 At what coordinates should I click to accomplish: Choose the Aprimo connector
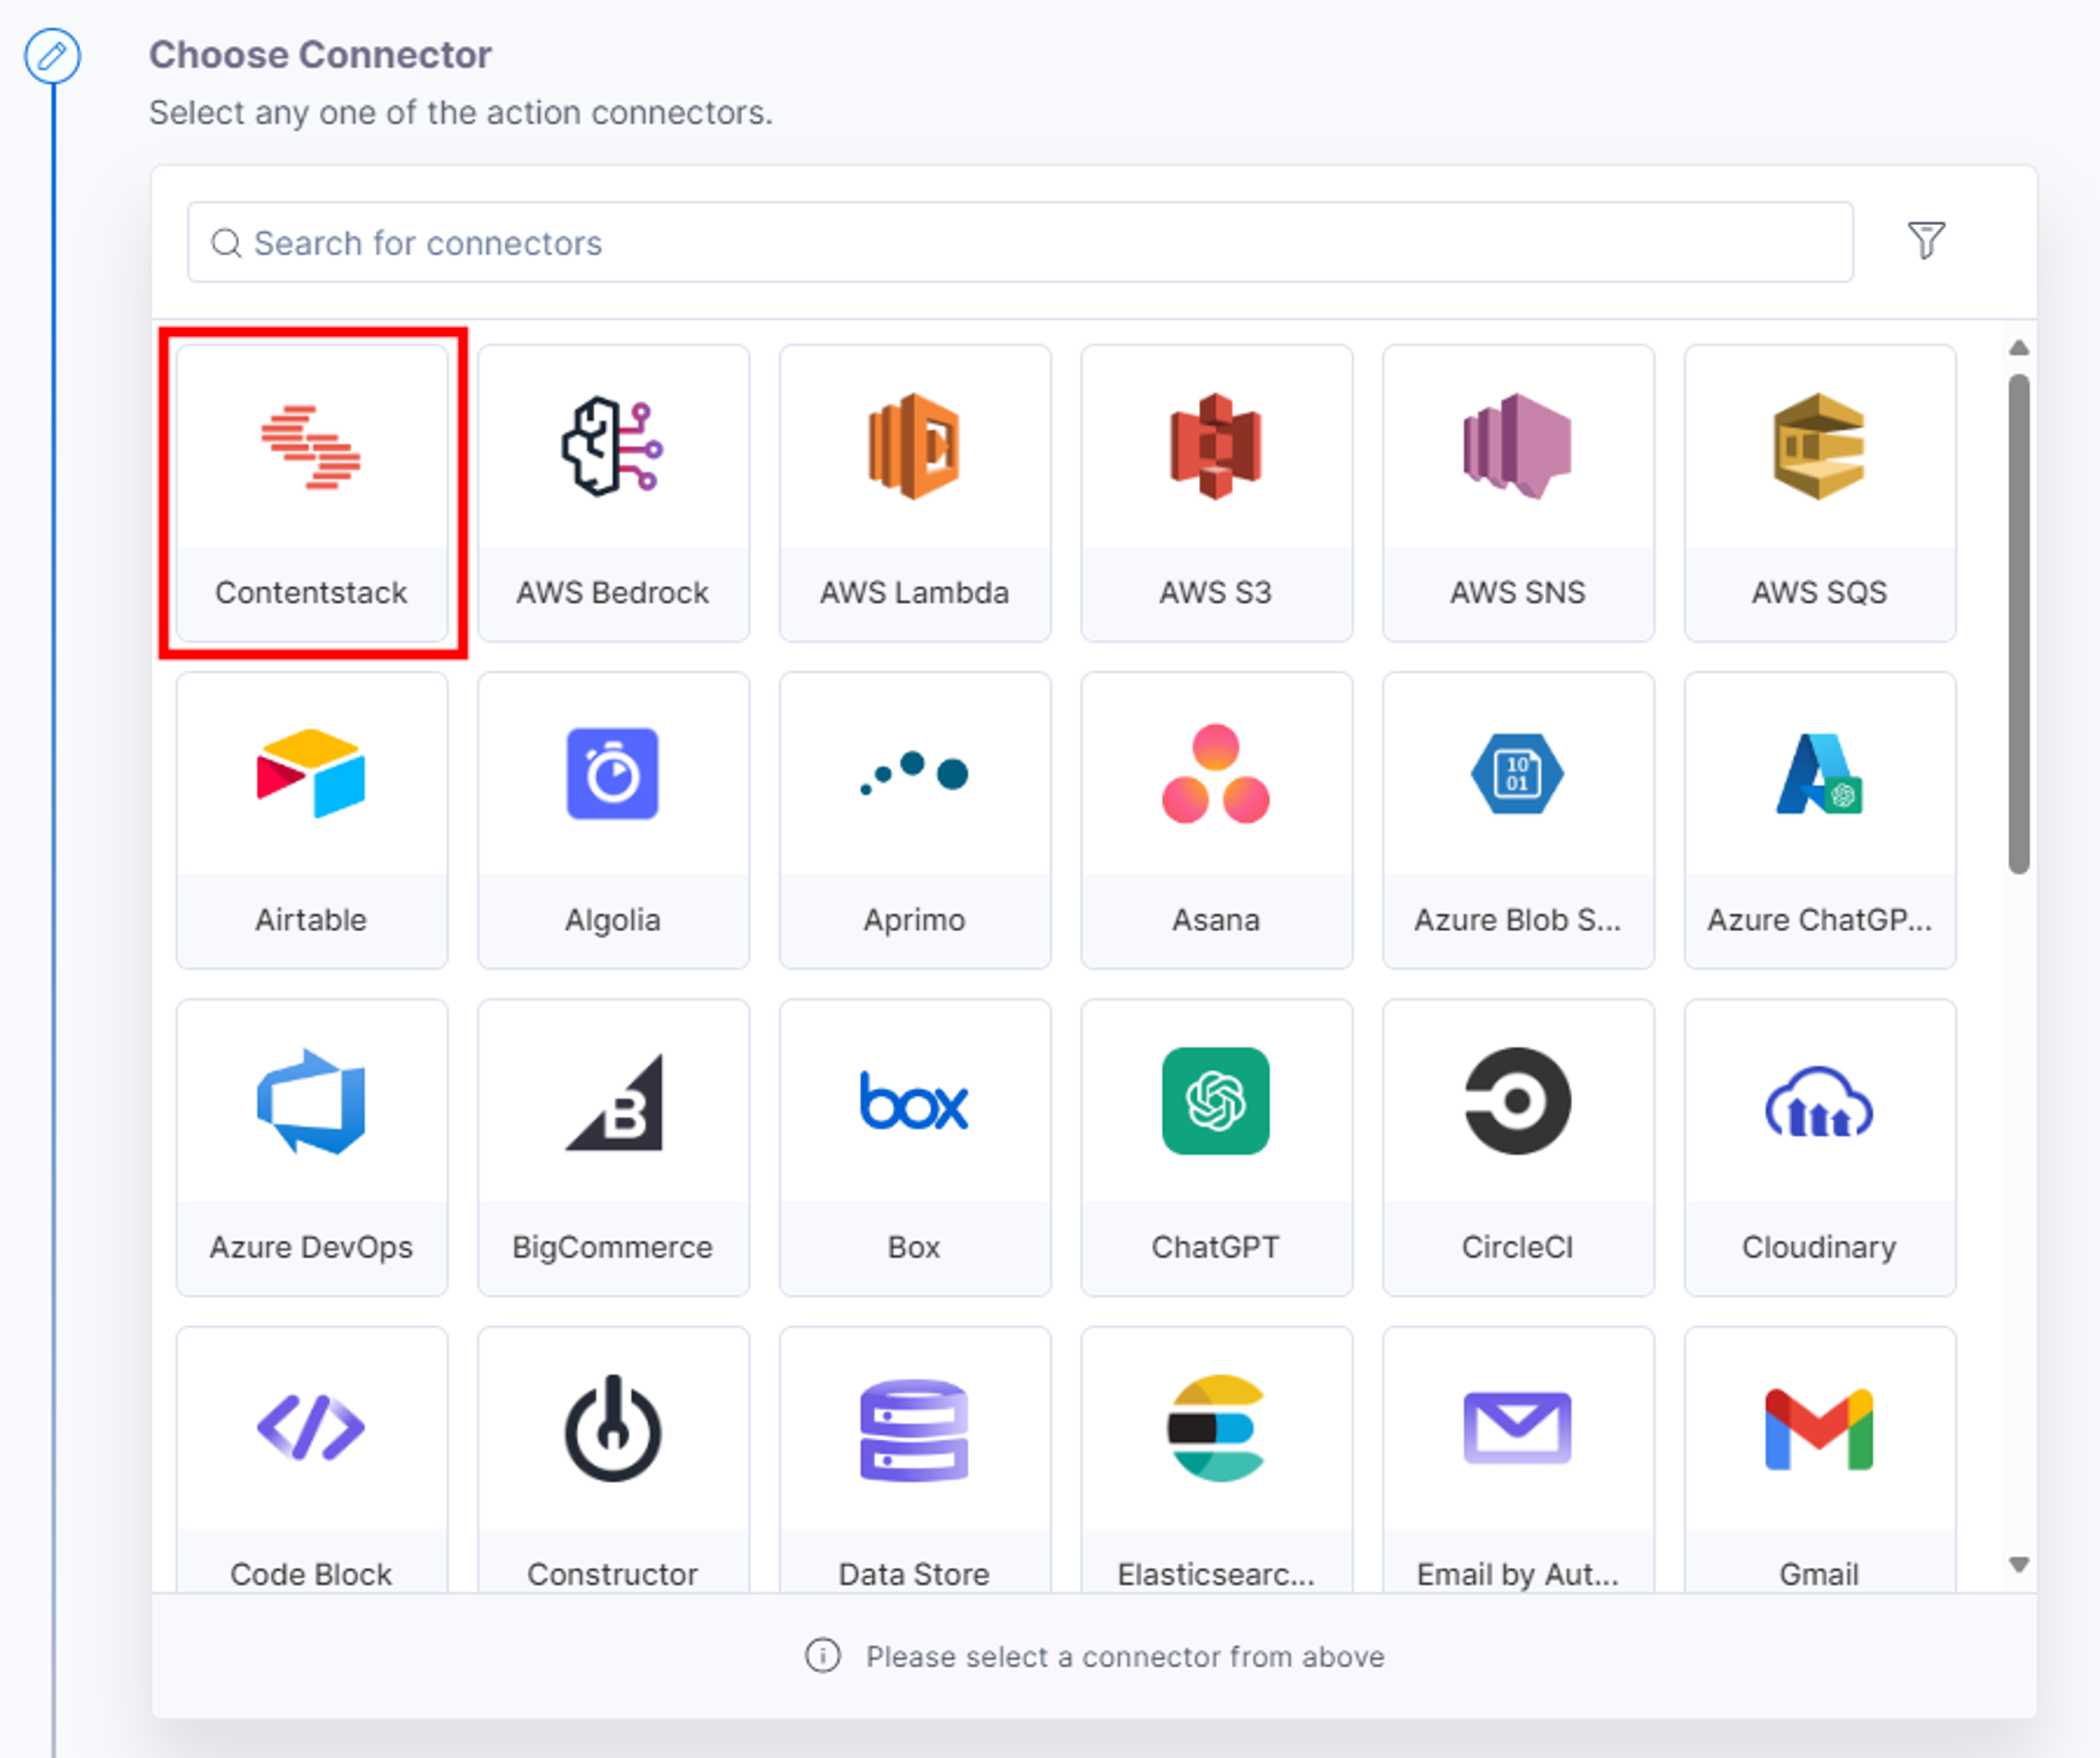tap(915, 820)
